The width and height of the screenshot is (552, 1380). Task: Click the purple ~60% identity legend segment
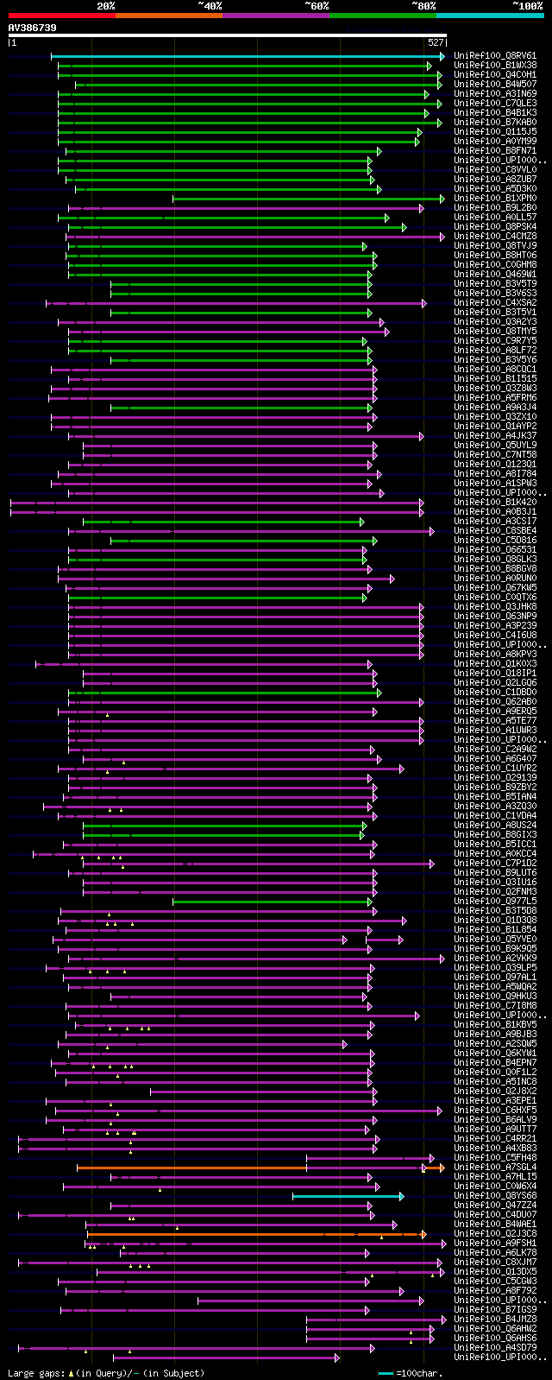coord(275,15)
